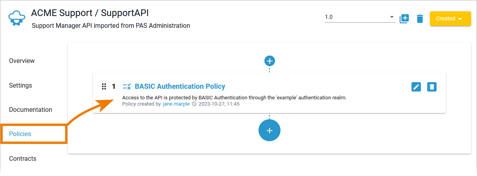This screenshot has height=176, width=477.
Task: Go to the Overview tab
Action: click(22, 61)
